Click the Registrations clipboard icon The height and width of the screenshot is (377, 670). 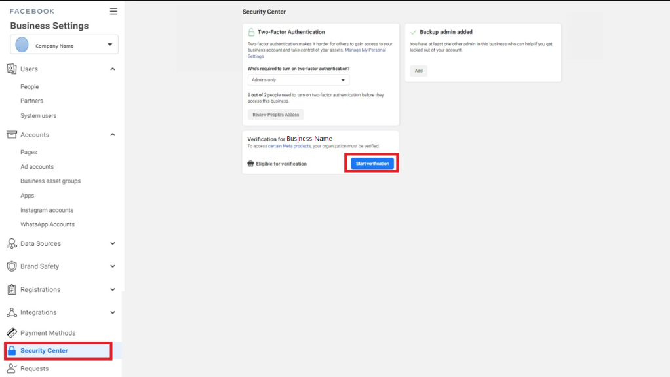coord(11,289)
